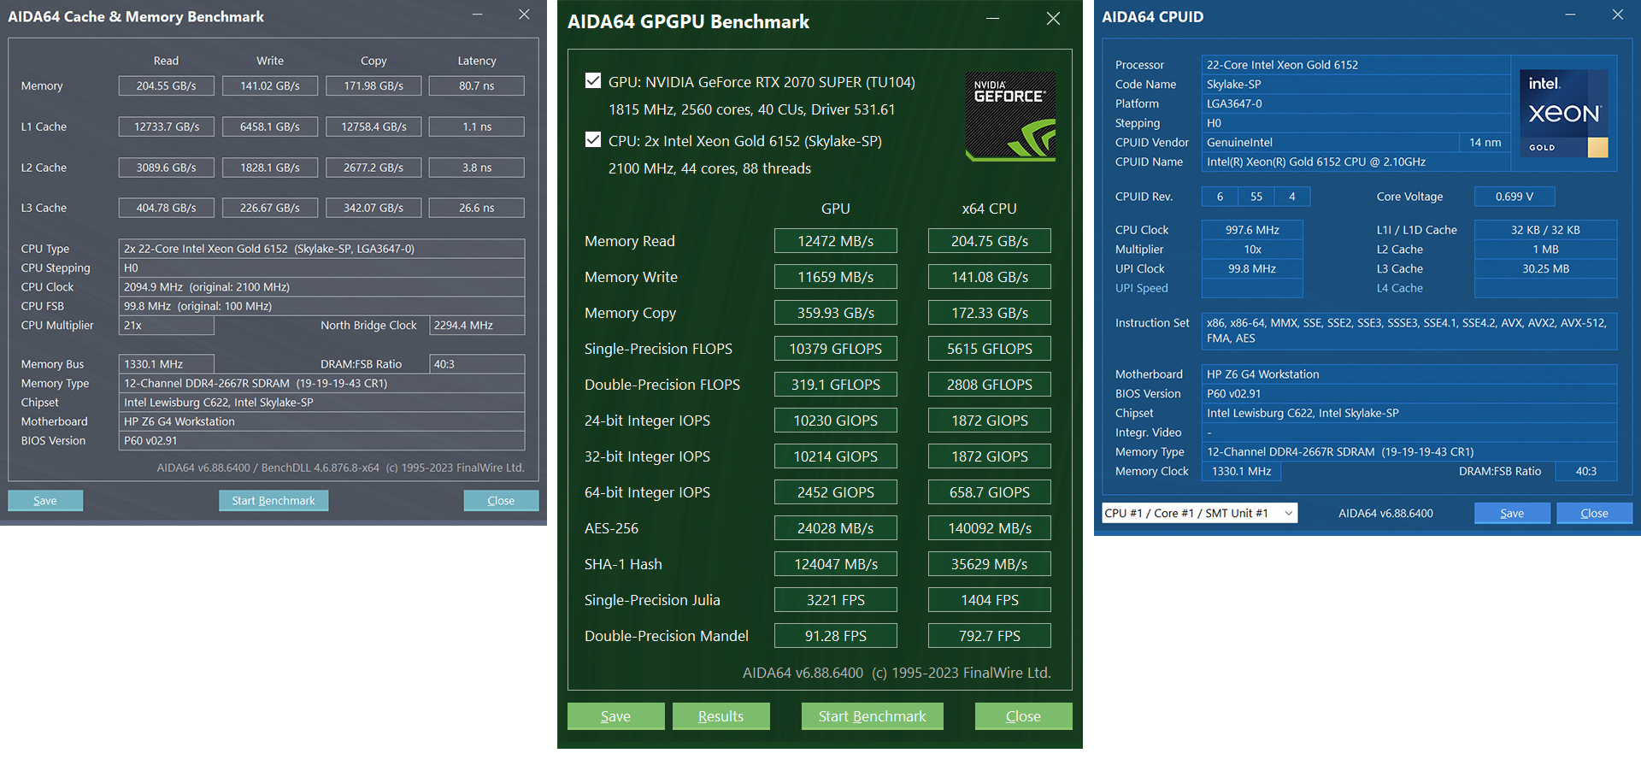Click DRAM:FSB Ratio 40:3 in CPUID window
1641x759 pixels.
tap(1585, 471)
